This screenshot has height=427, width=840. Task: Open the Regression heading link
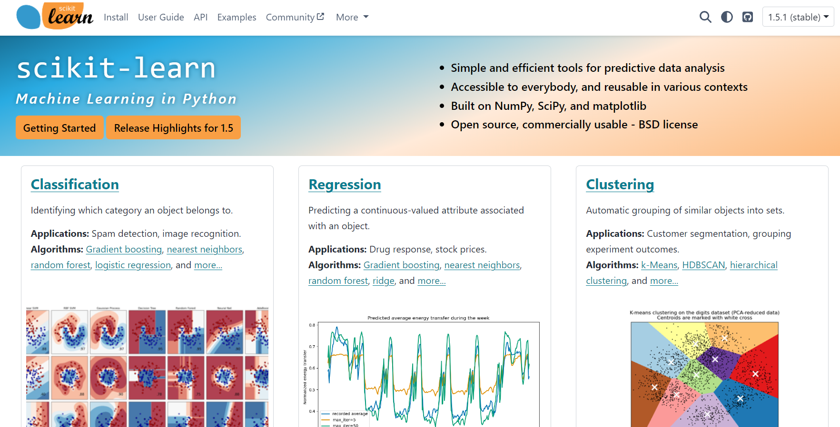click(345, 184)
